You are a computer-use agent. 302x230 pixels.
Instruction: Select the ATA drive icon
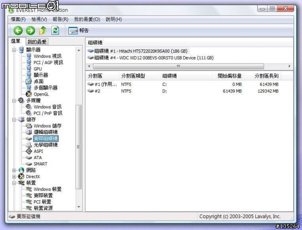(29, 157)
